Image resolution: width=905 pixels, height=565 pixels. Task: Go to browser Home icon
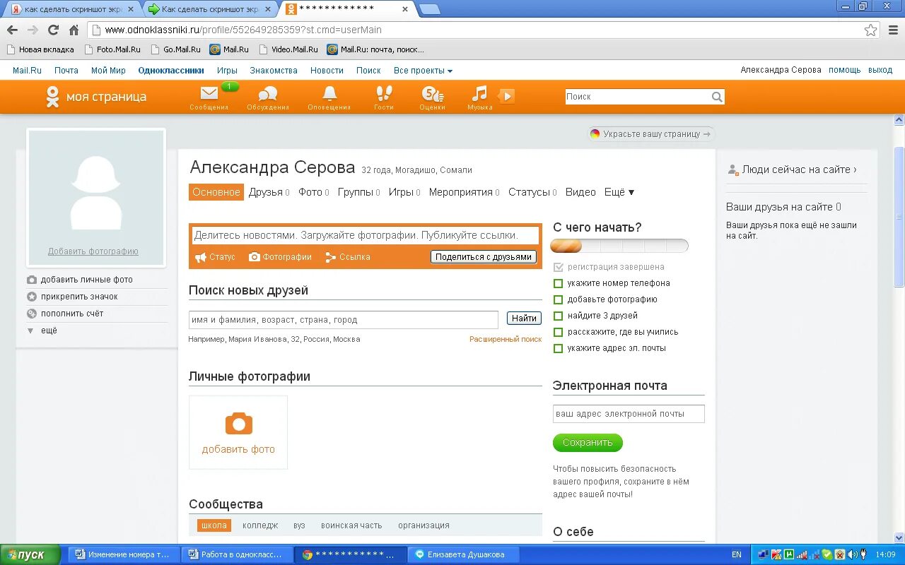[74, 30]
